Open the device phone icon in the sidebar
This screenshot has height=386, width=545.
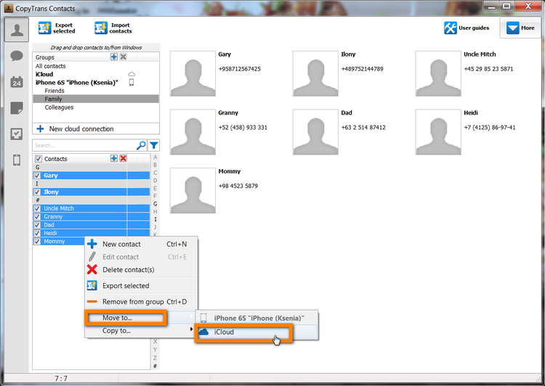click(x=17, y=160)
